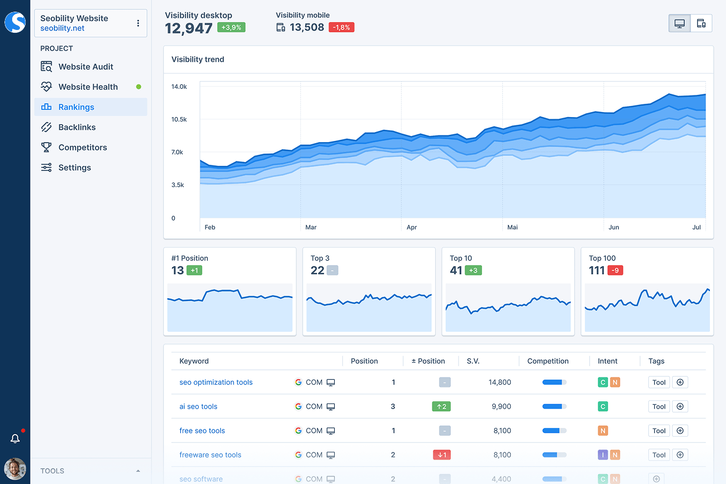The height and width of the screenshot is (484, 726).
Task: Open the Position column sort dropdown
Action: (364, 361)
